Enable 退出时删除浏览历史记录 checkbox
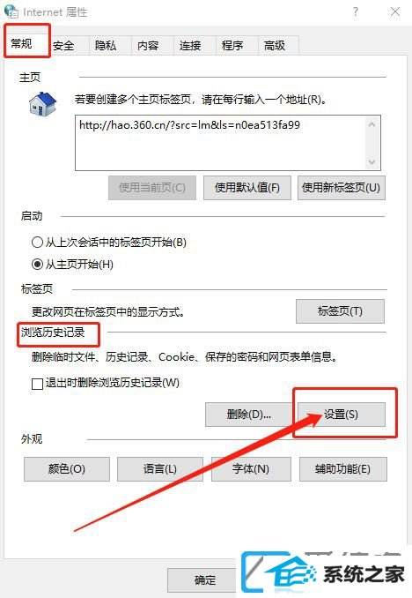412x598 pixels. [37, 384]
